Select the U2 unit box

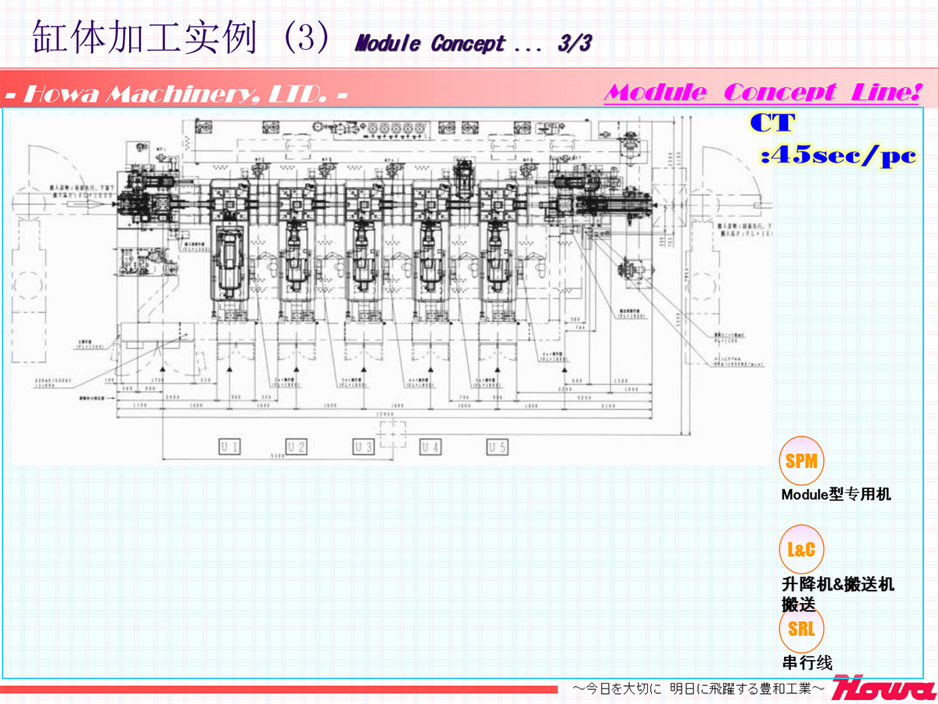coord(296,447)
